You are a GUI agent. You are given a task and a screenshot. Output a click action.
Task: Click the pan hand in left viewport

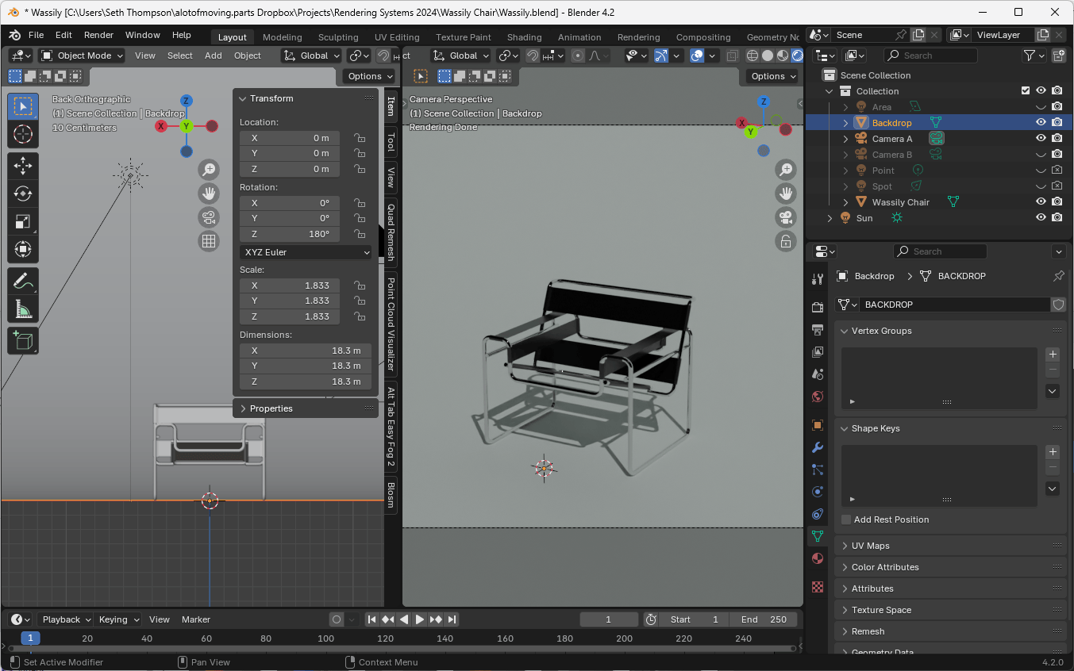(209, 193)
